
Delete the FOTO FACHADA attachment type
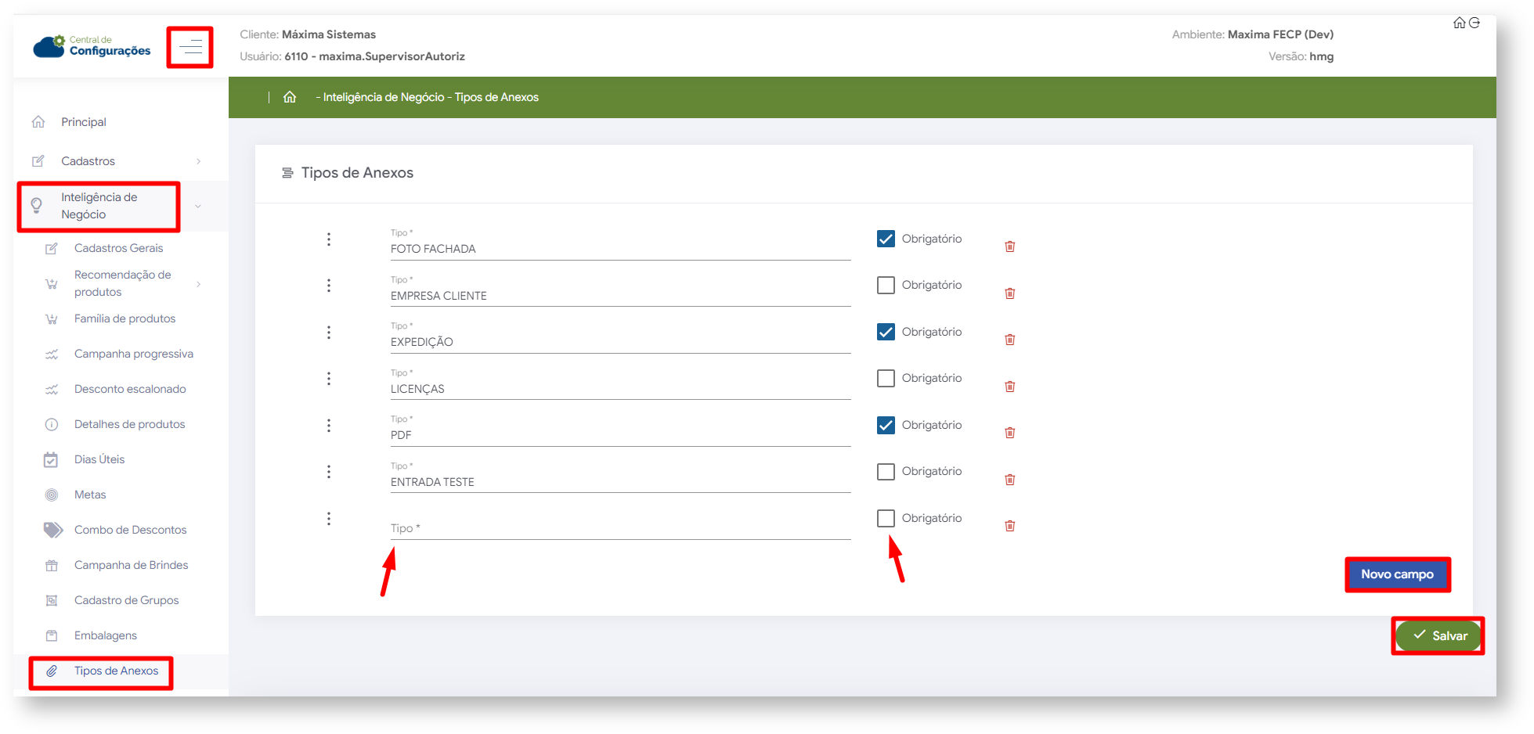(x=1009, y=246)
